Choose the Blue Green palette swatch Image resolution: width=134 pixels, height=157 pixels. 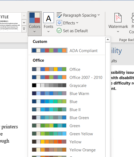pyautogui.click(x=49, y=118)
